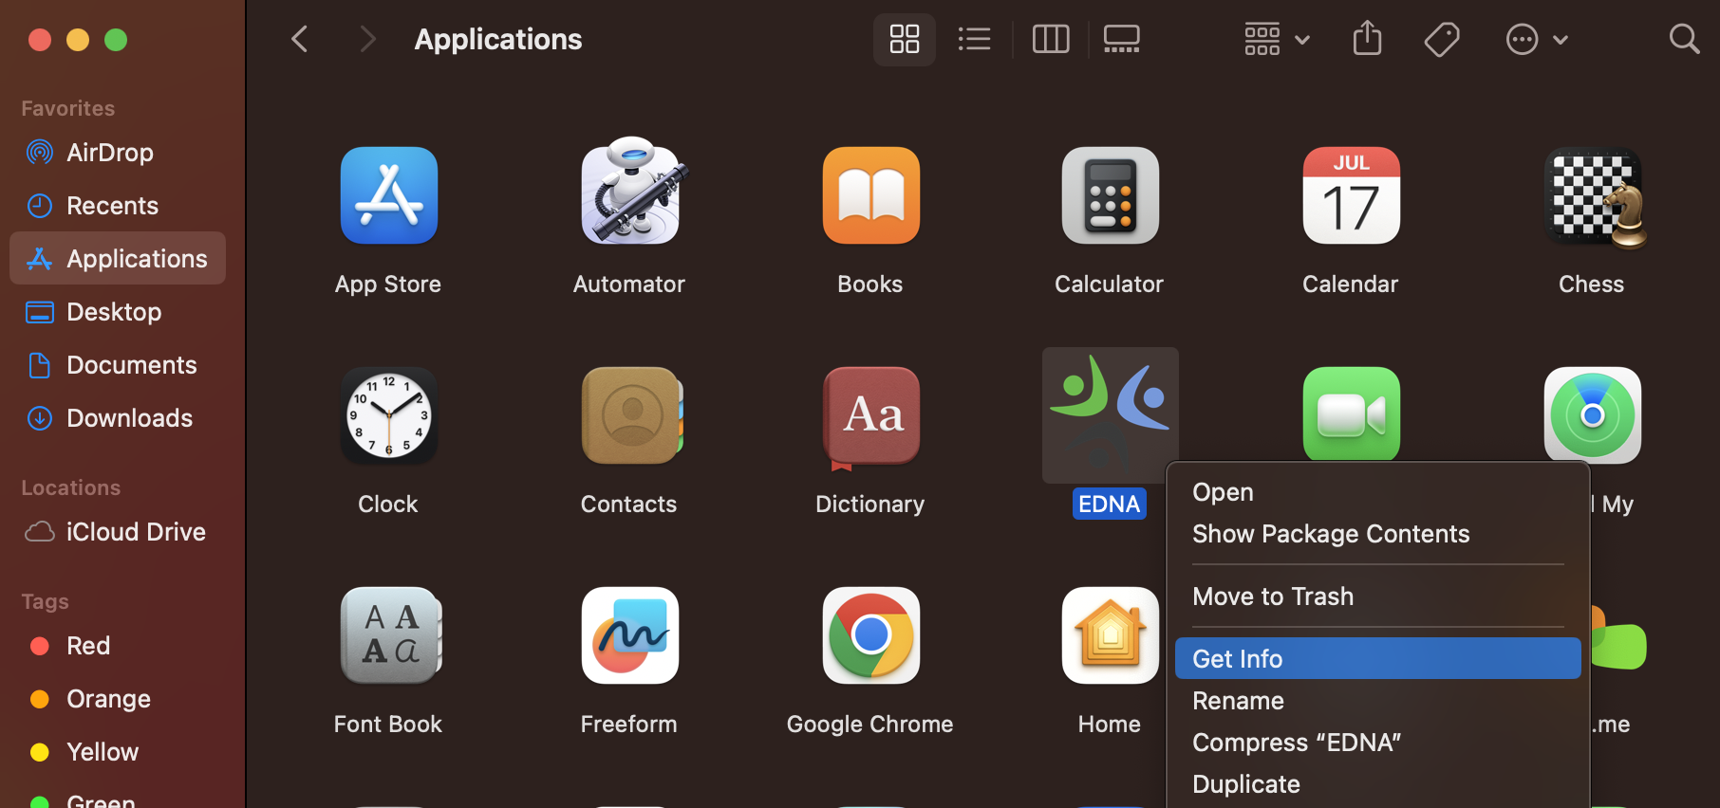Switch to list view
This screenshot has width=1720, height=808.
(975, 40)
